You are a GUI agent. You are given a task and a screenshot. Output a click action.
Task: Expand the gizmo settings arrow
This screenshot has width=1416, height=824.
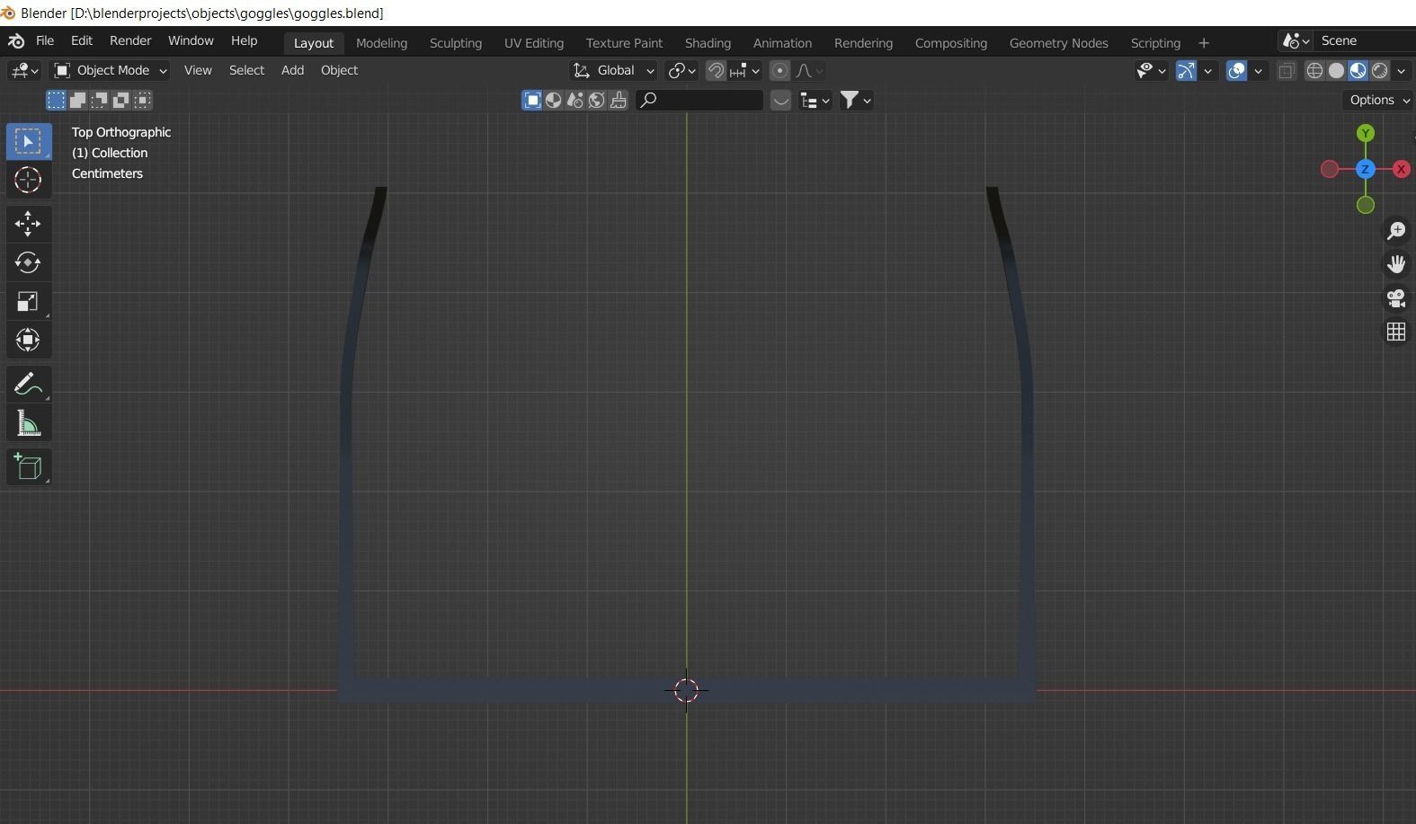pos(1208,70)
